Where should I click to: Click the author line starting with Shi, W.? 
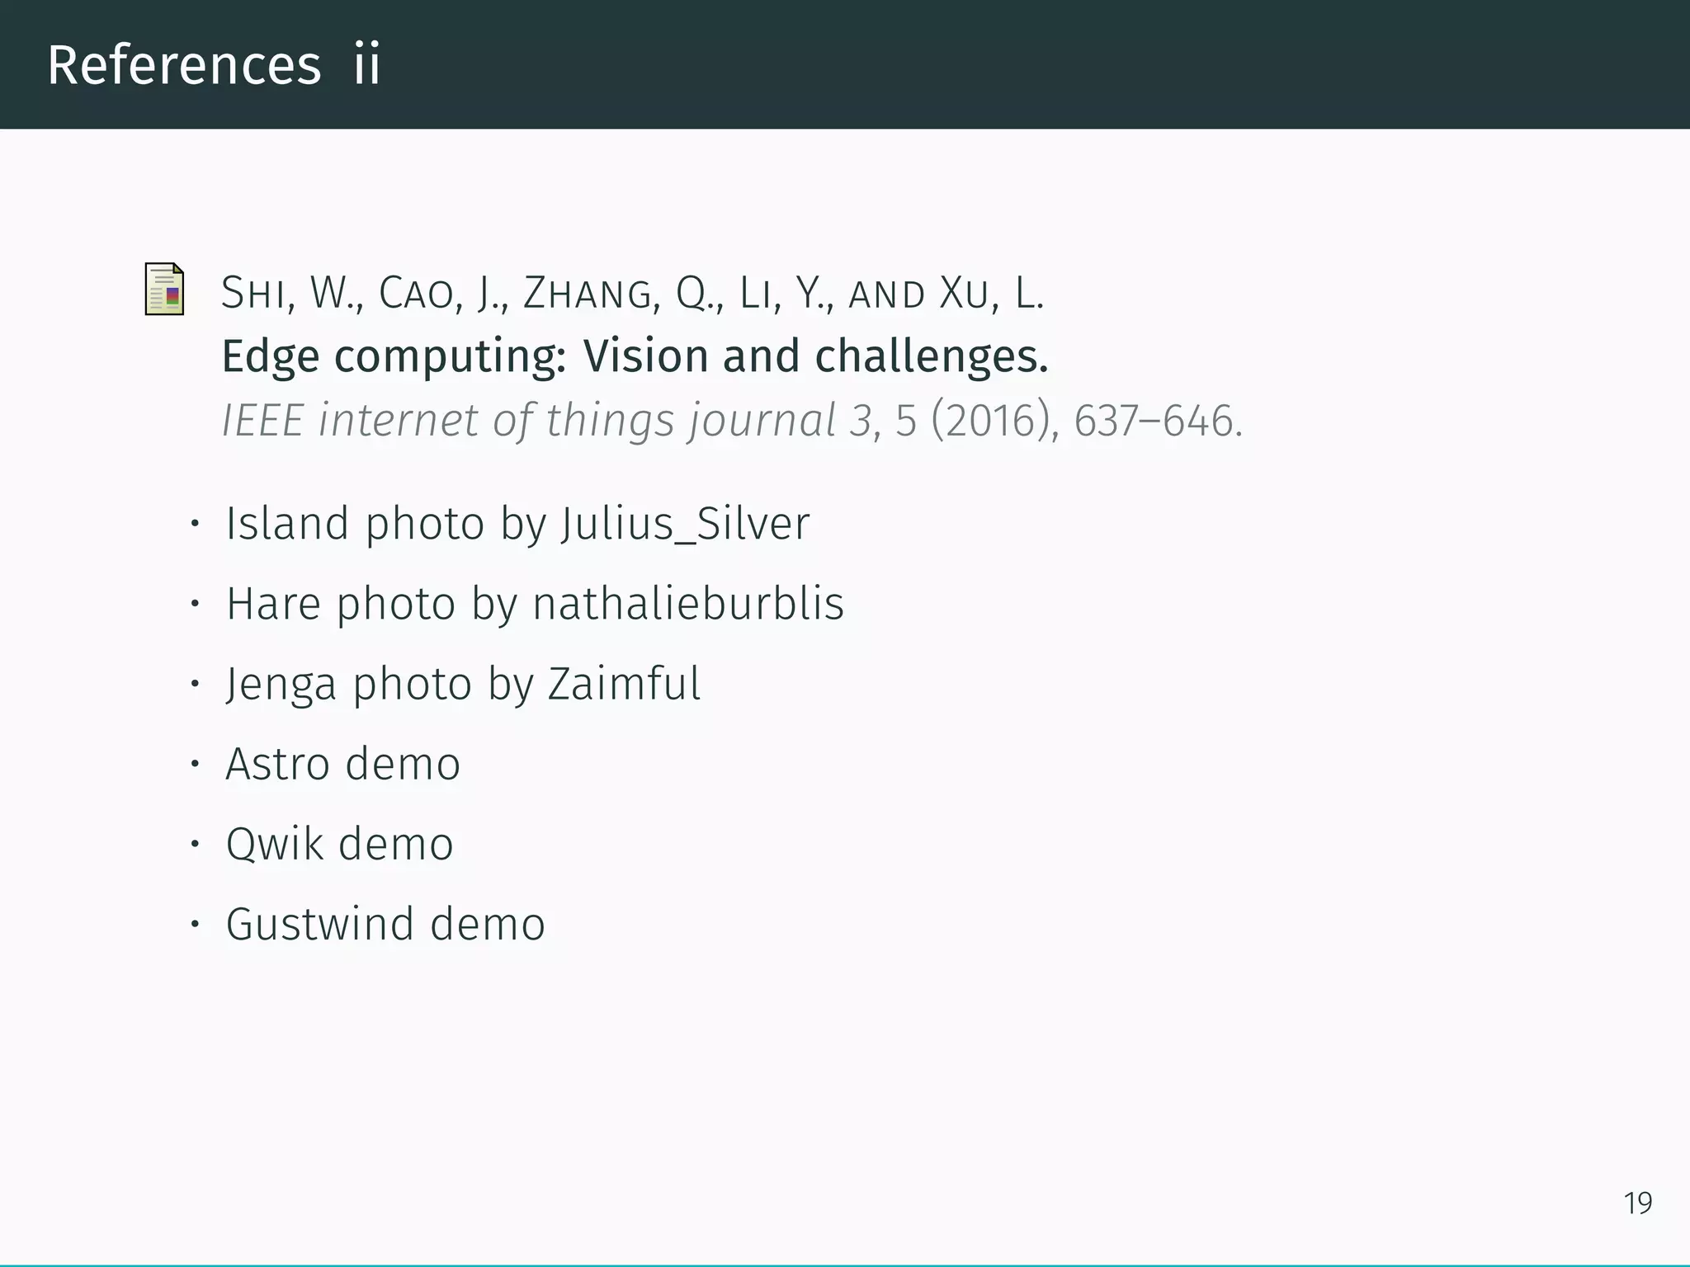click(x=632, y=294)
